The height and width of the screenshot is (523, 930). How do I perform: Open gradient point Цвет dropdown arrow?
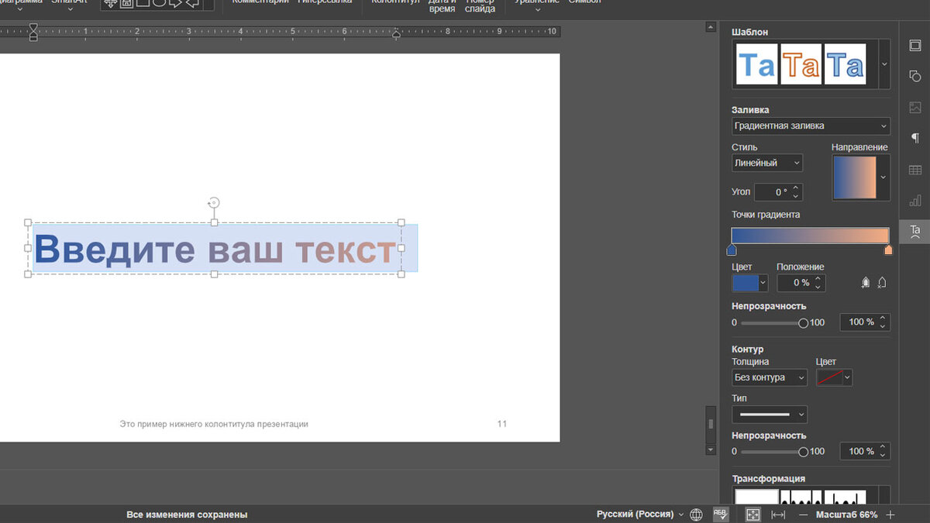pos(763,283)
